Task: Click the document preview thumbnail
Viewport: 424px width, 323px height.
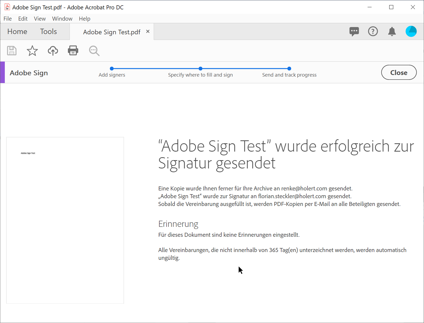Action: click(65, 220)
